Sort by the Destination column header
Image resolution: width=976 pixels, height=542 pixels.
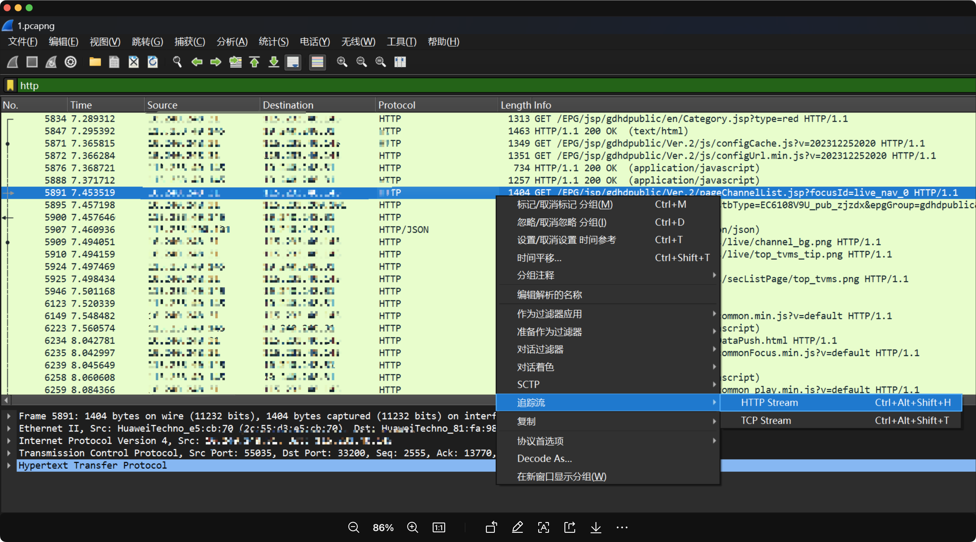click(x=318, y=105)
